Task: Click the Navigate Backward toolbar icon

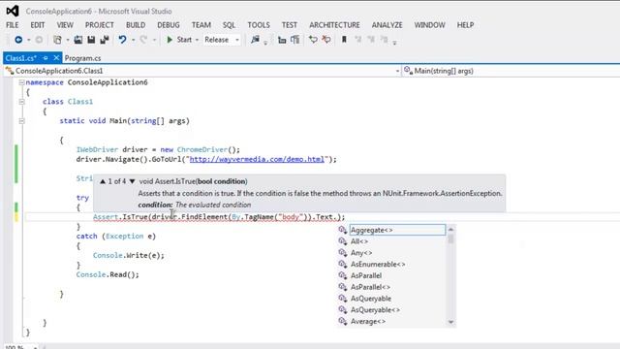Action: [x=18, y=40]
